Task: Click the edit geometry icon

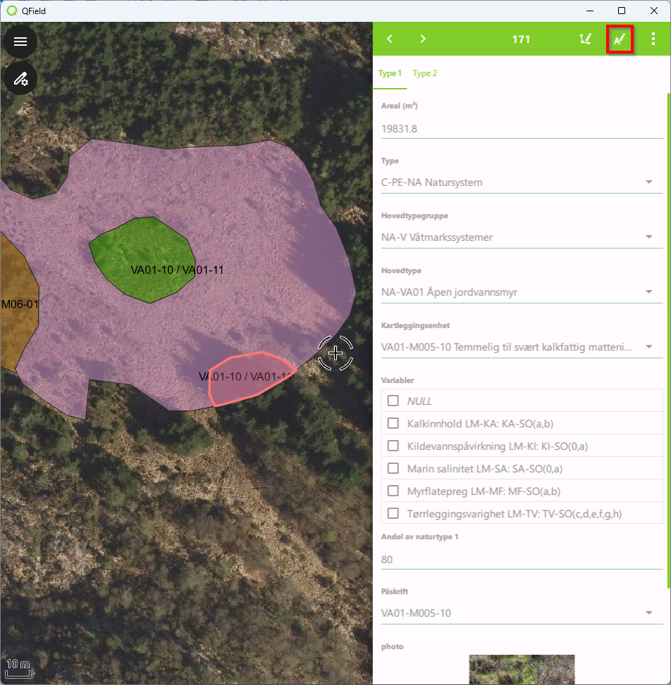Action: [584, 39]
